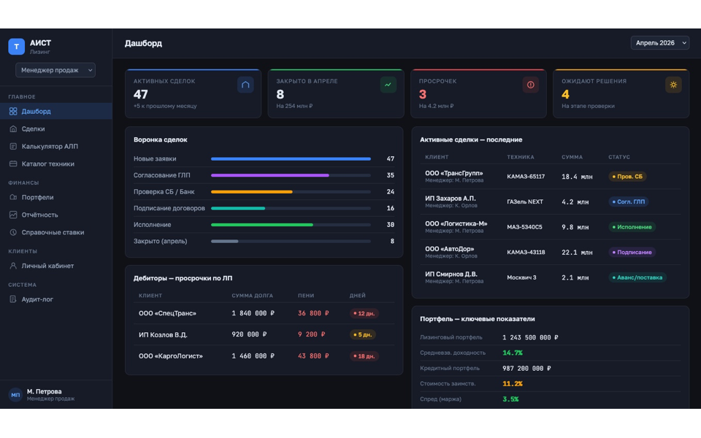The image size is (701, 438).
Task: Click the Сделки sidebar icon
Action: tap(13, 128)
